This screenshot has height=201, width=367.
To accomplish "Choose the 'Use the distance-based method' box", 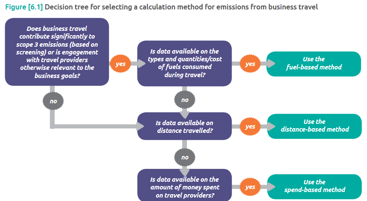I will click(x=315, y=126).
